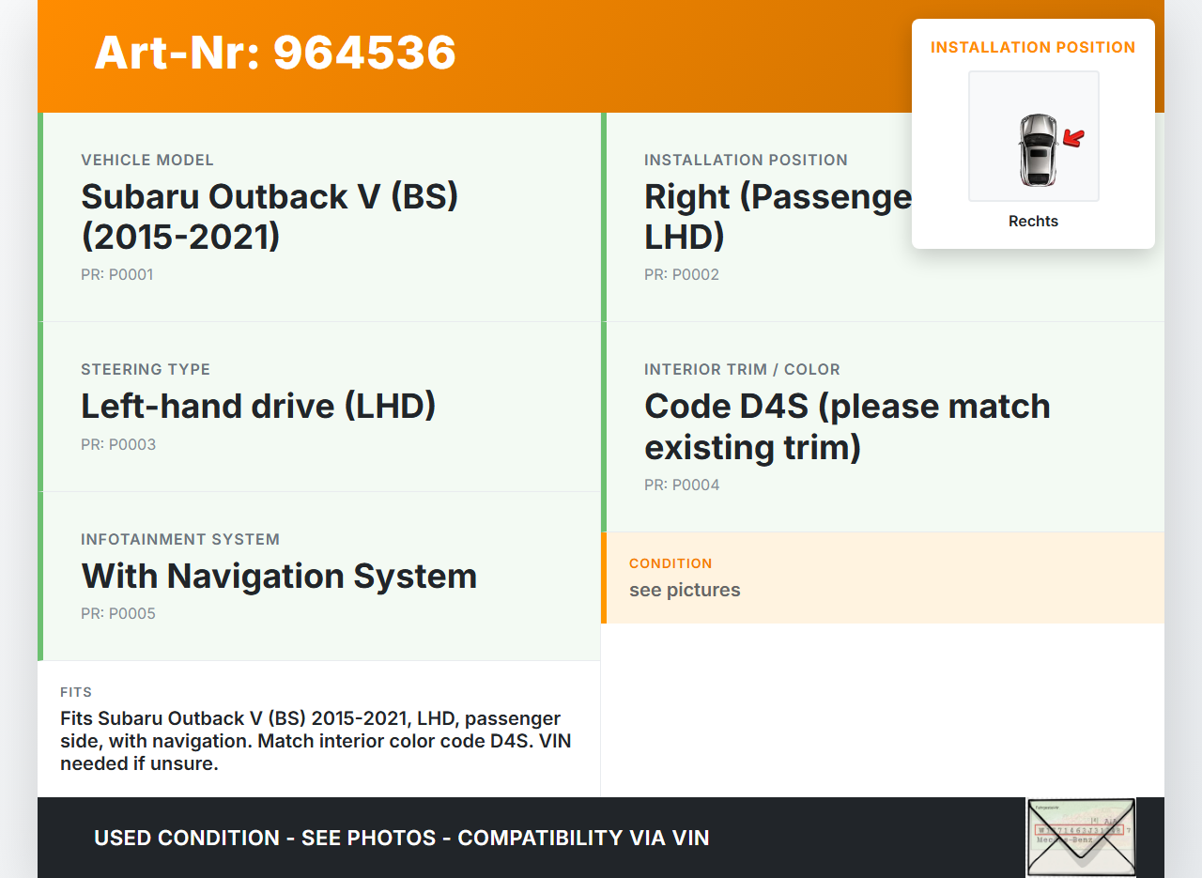Click the Fits compatibility description paragraph
Screen dimensions: 1202x878
click(x=316, y=741)
